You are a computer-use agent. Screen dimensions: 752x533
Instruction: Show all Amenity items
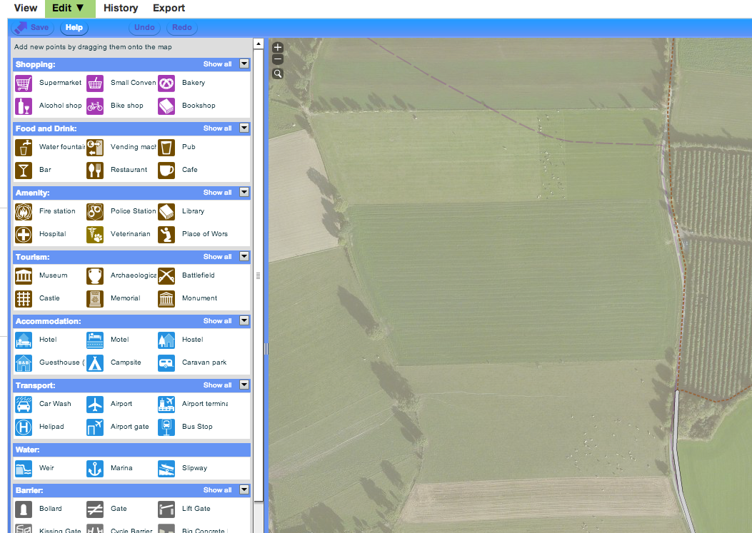[x=217, y=192]
